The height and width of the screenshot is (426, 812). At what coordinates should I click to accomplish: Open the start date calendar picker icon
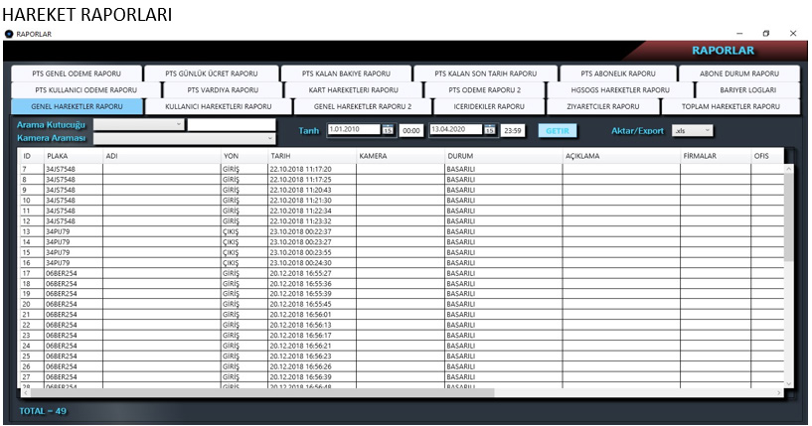388,130
